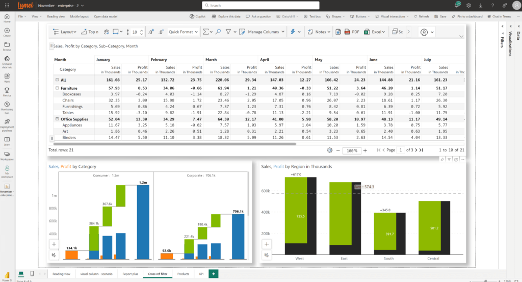Click the download icon in header
The width and height of the screenshot is (522, 282).
481,5
